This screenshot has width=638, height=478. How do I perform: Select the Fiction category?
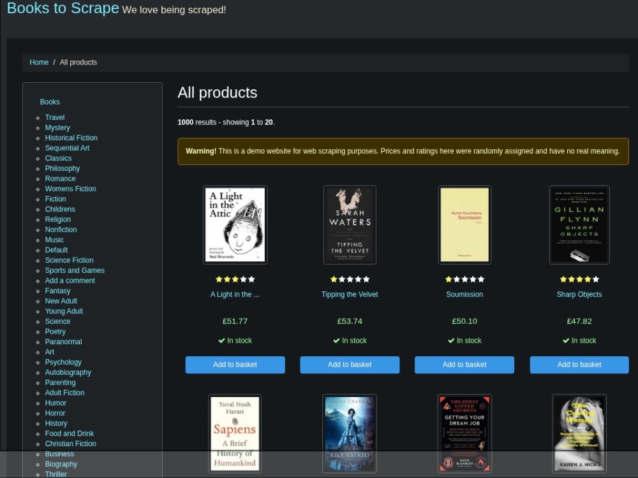pos(56,199)
